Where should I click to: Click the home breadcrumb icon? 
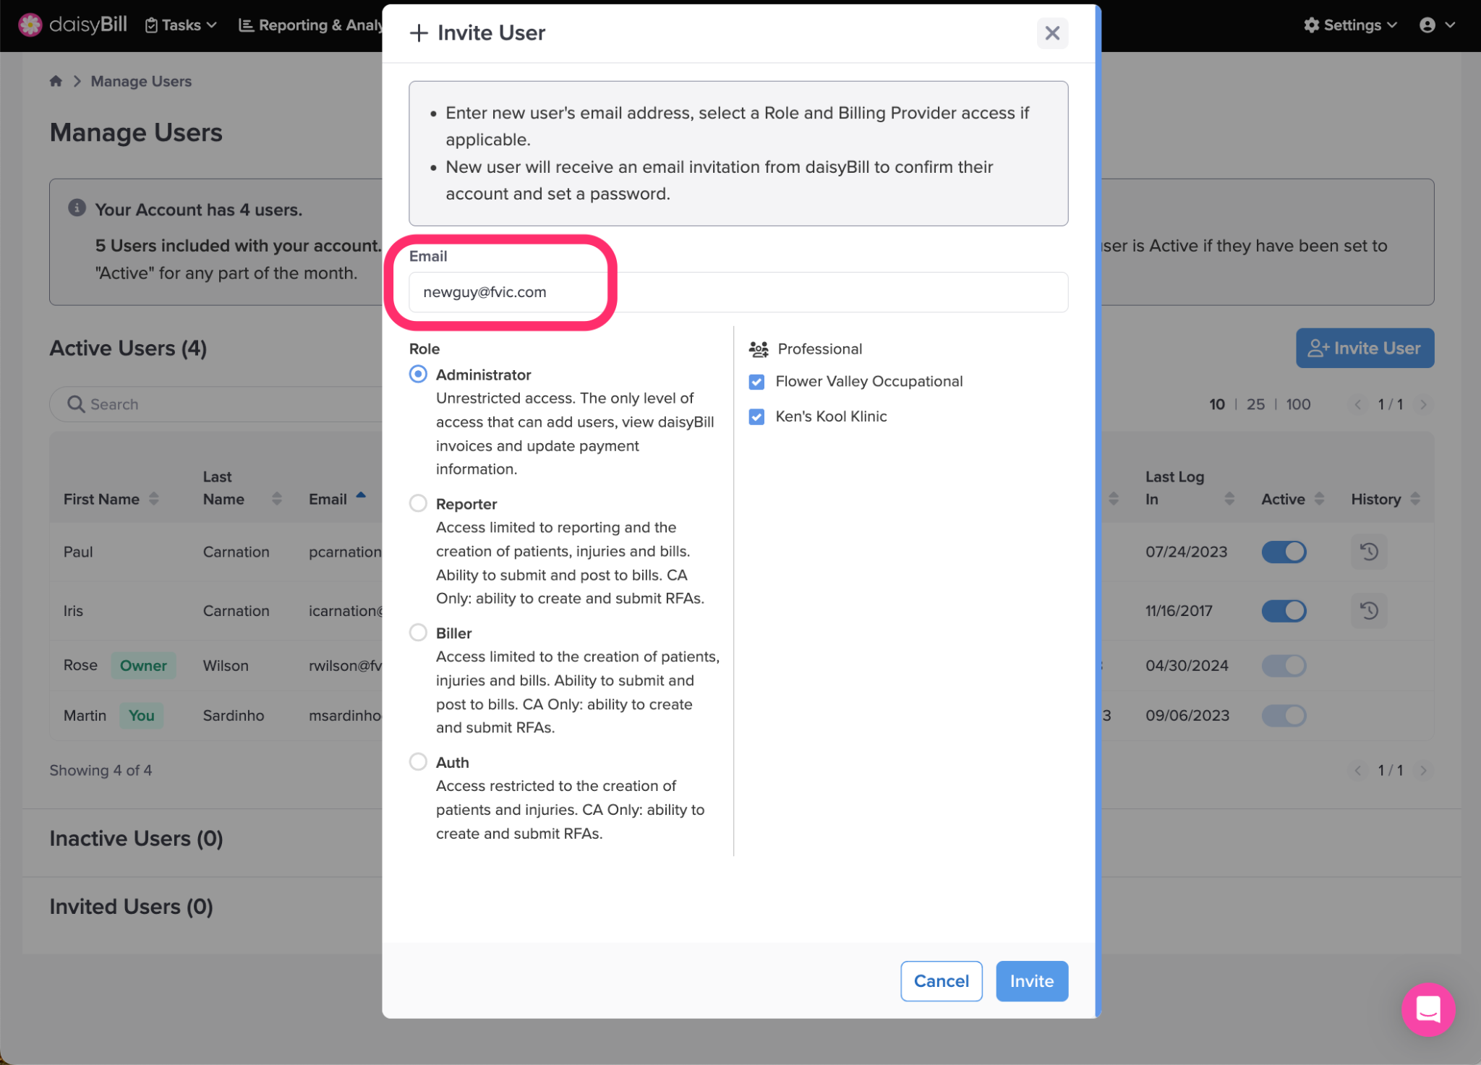click(56, 81)
